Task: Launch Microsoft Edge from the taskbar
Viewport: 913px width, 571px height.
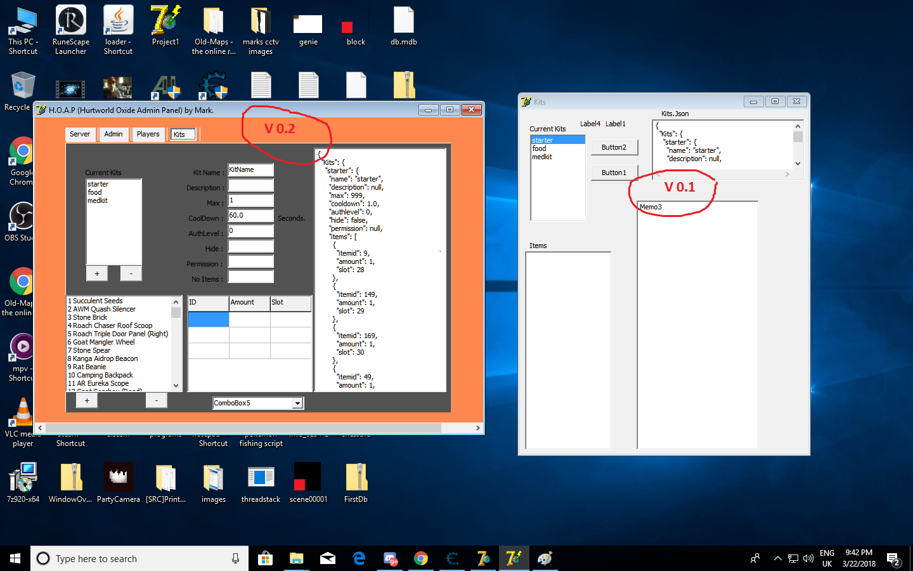Action: click(359, 558)
